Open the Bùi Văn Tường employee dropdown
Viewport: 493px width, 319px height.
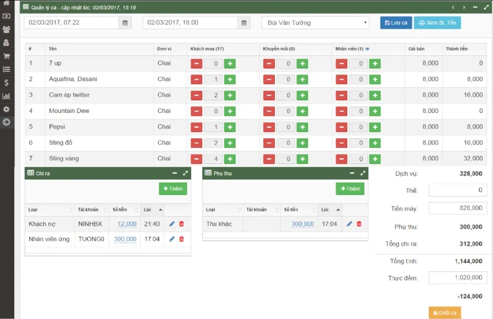(315, 23)
